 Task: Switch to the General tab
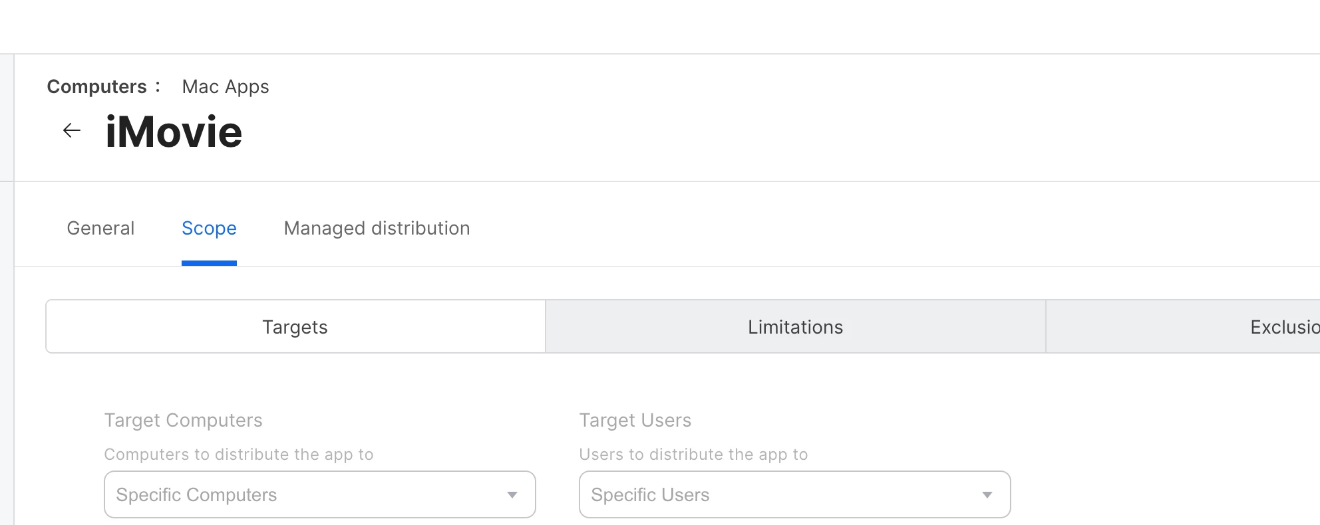coord(100,228)
